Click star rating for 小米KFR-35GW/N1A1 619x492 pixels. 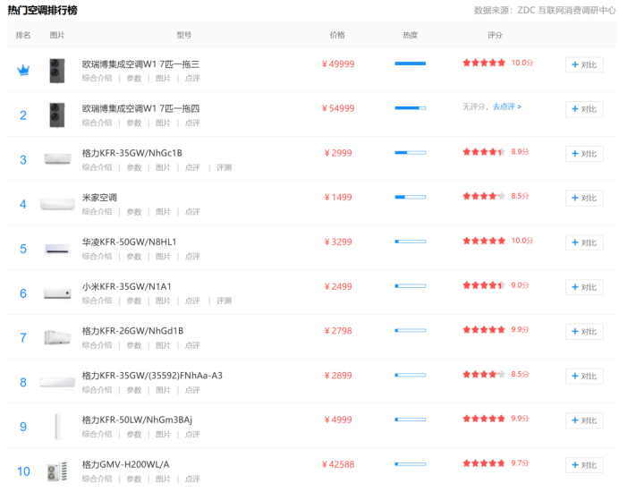click(484, 286)
